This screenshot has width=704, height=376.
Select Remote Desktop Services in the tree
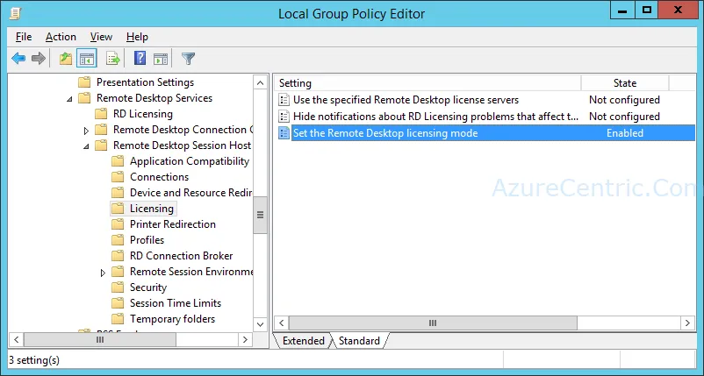coord(154,98)
